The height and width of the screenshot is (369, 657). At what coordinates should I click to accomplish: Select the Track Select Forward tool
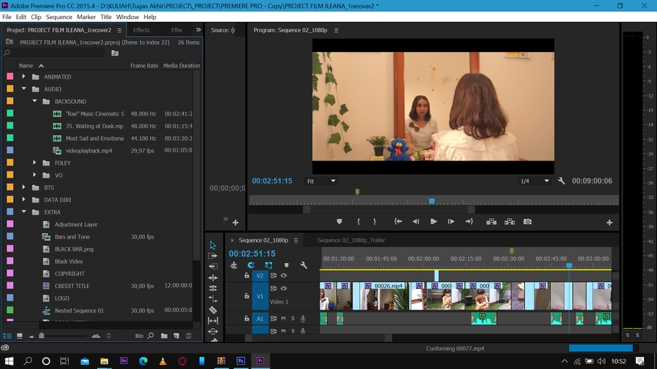(x=213, y=256)
